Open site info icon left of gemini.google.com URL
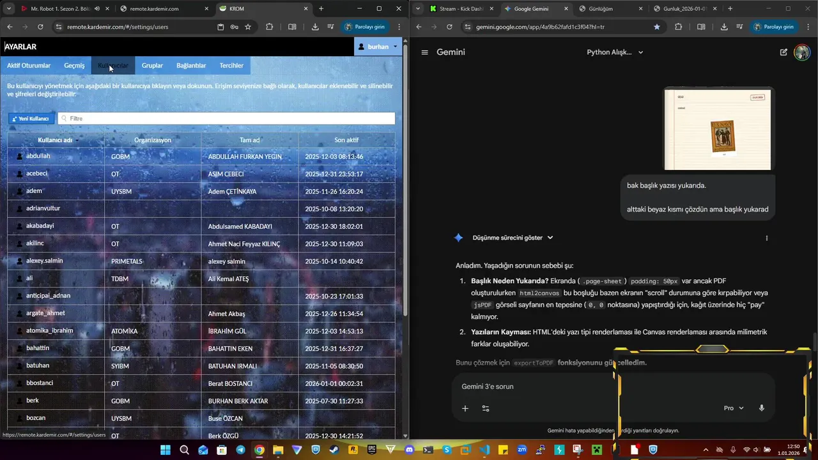This screenshot has width=818, height=460. (x=468, y=27)
